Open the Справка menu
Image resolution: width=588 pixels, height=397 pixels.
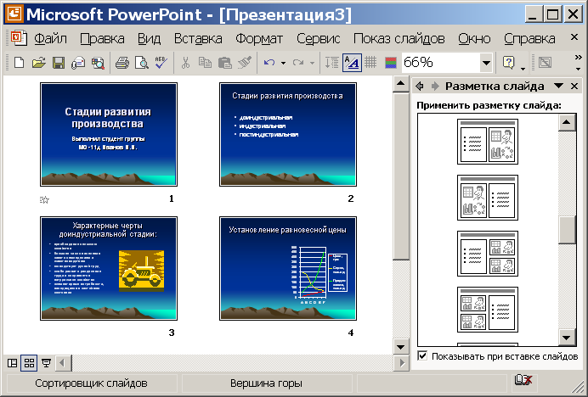(x=529, y=38)
